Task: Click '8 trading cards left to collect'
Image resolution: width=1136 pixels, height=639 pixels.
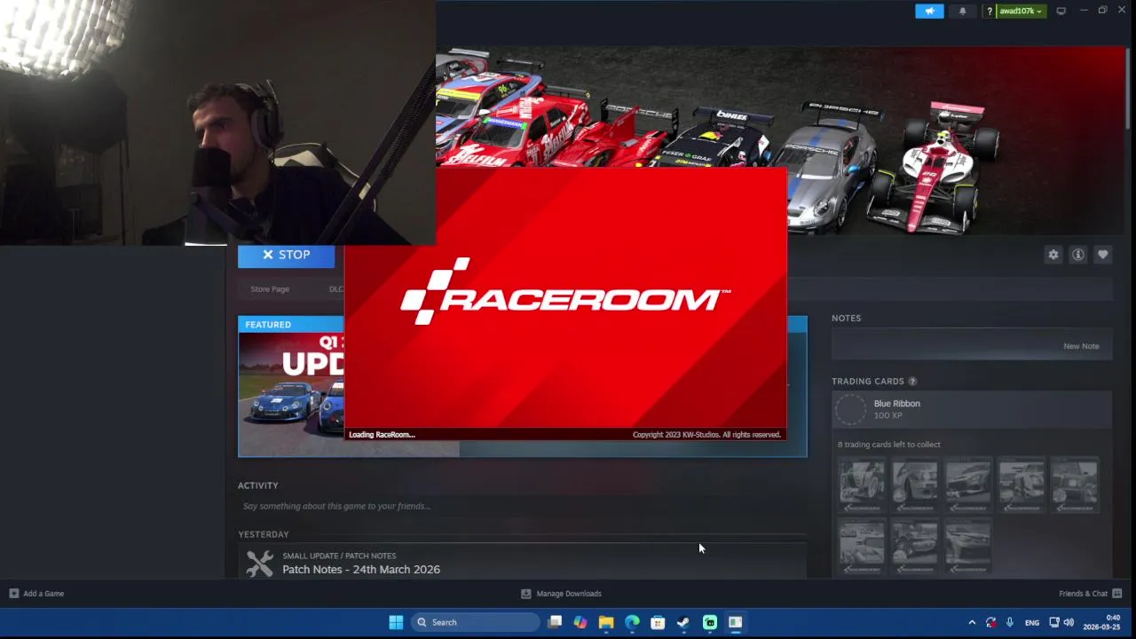Action: pos(888,445)
